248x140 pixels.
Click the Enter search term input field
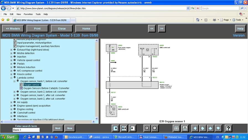coord(26,130)
